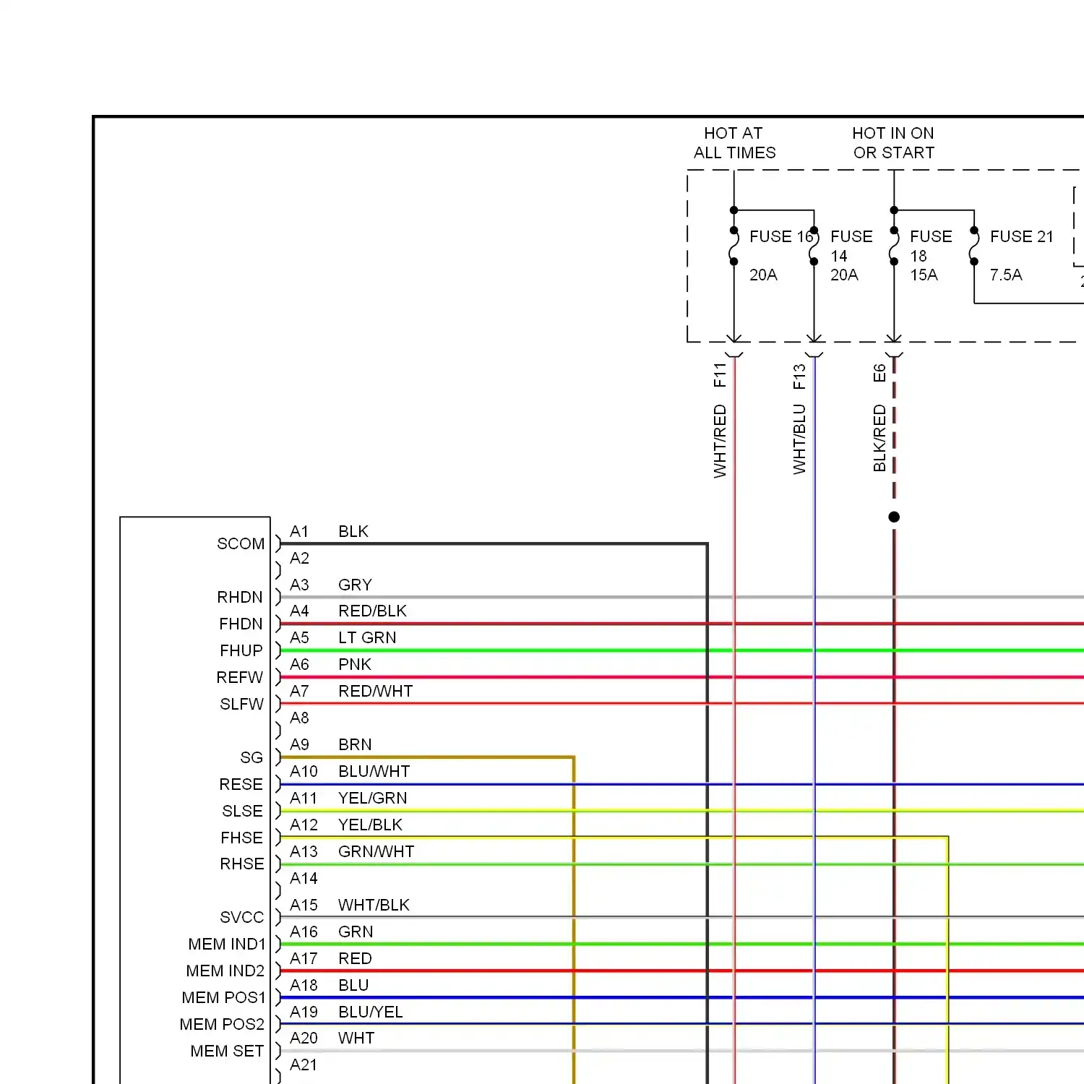1084x1084 pixels.
Task: Click the YEL/BLK color label at A12
Action: tap(370, 825)
